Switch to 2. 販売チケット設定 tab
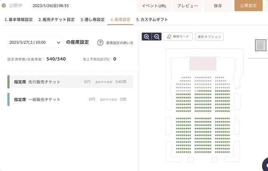The height and width of the screenshot is (171, 268). coord(57,20)
